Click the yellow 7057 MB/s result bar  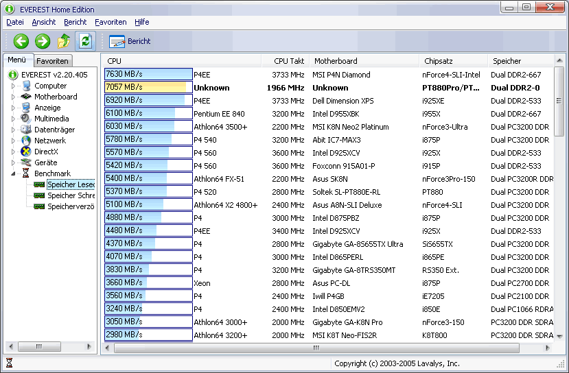148,87
